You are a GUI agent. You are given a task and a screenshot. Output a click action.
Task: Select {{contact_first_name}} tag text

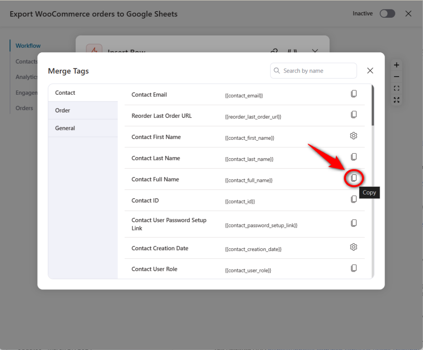click(250, 138)
